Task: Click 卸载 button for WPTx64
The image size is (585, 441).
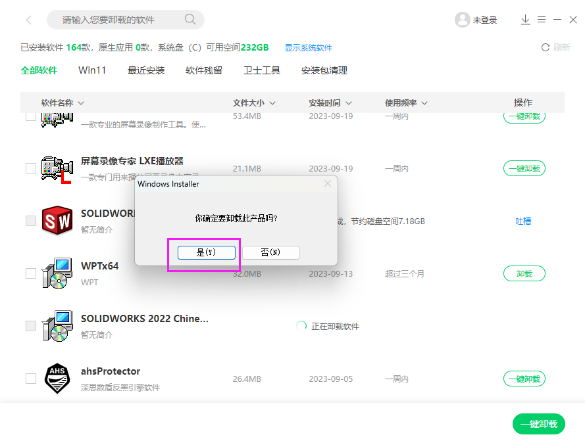Action: pos(524,273)
